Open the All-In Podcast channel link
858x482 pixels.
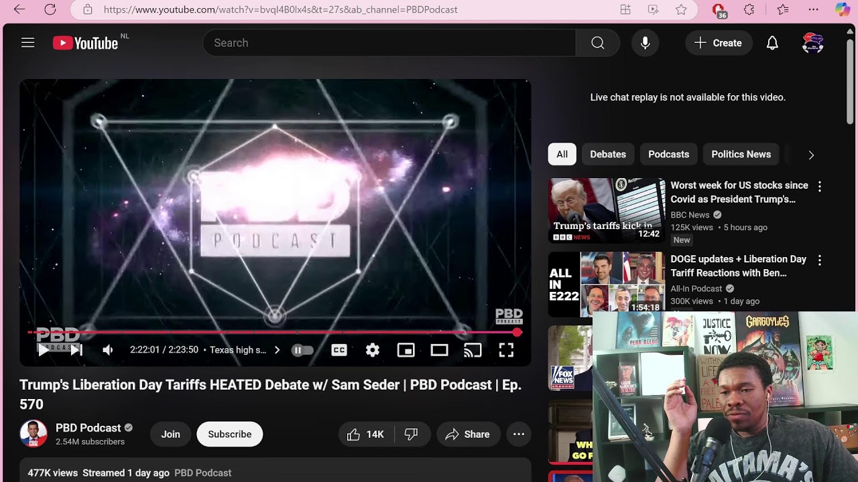point(696,289)
